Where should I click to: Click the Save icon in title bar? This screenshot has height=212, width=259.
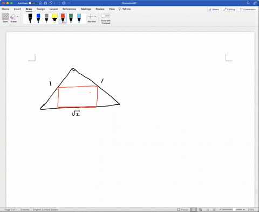[45, 3]
